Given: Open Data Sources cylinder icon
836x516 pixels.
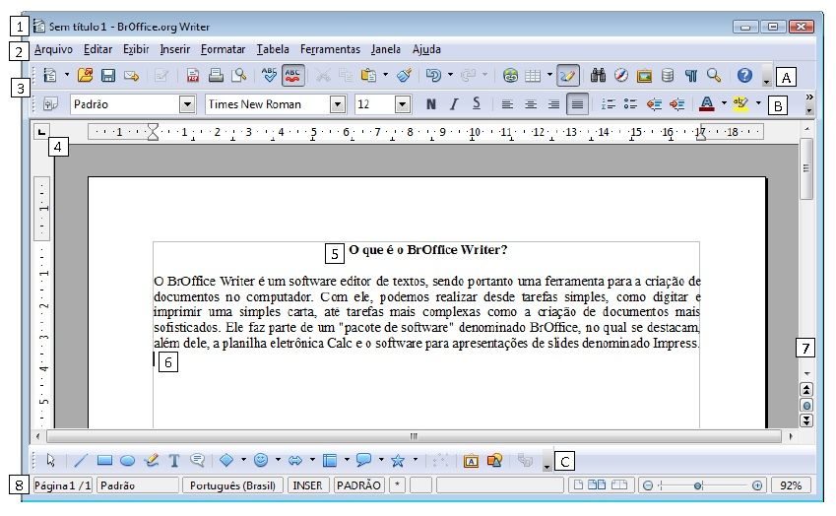Looking at the screenshot, I should point(668,75).
